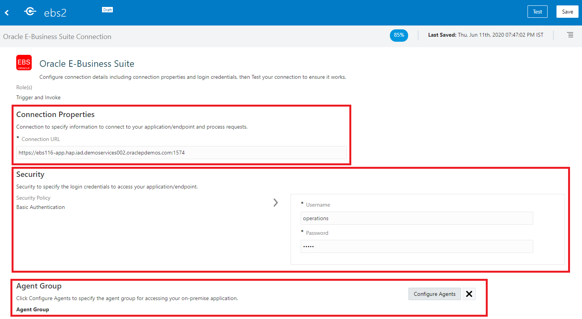Click the Configure Agents button
The height and width of the screenshot is (319, 582).
[x=434, y=294]
